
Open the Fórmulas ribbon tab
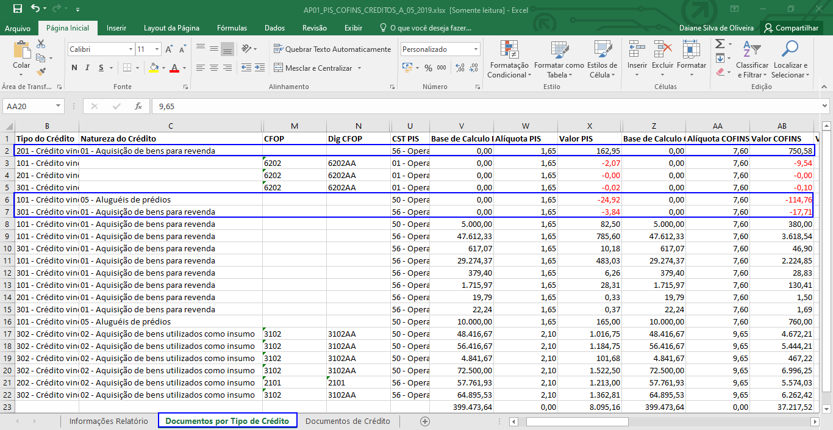(x=232, y=28)
